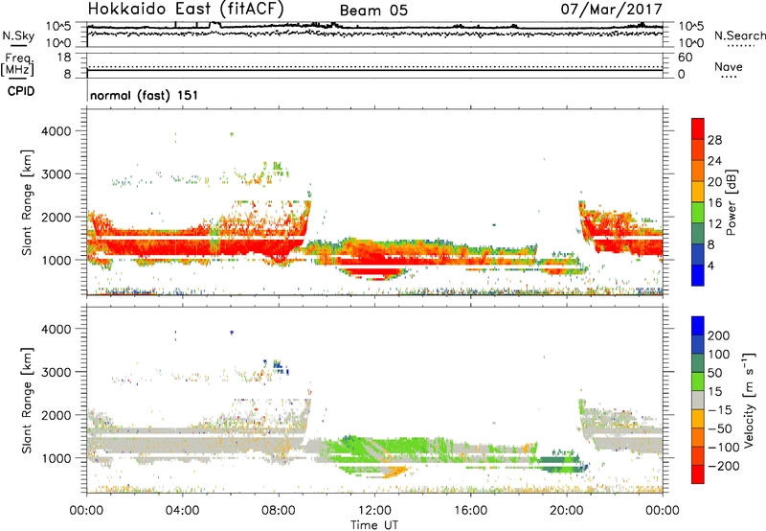The image size is (766, 531).
Task: Click the solid frequency line in Freq panel
Action: pos(374,71)
